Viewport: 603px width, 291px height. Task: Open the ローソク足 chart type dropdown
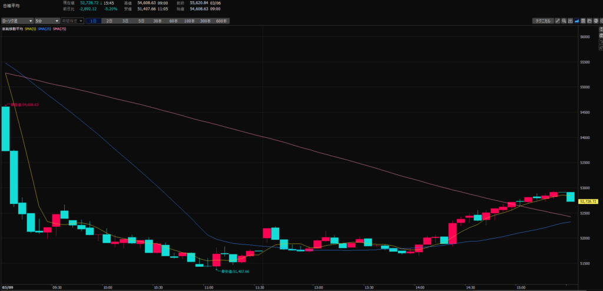pyautogui.click(x=16, y=21)
